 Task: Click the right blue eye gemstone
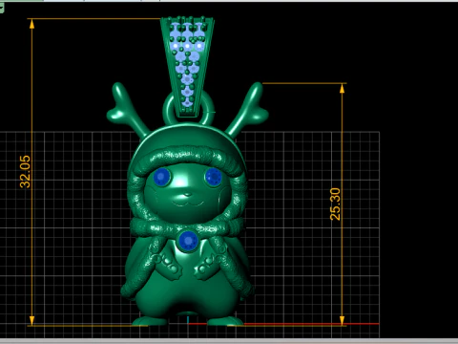click(214, 177)
